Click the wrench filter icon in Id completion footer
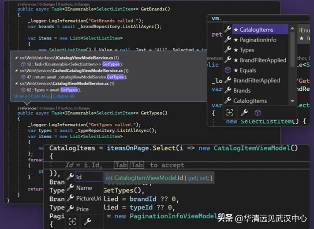314x229 pixels. (x=87, y=222)
